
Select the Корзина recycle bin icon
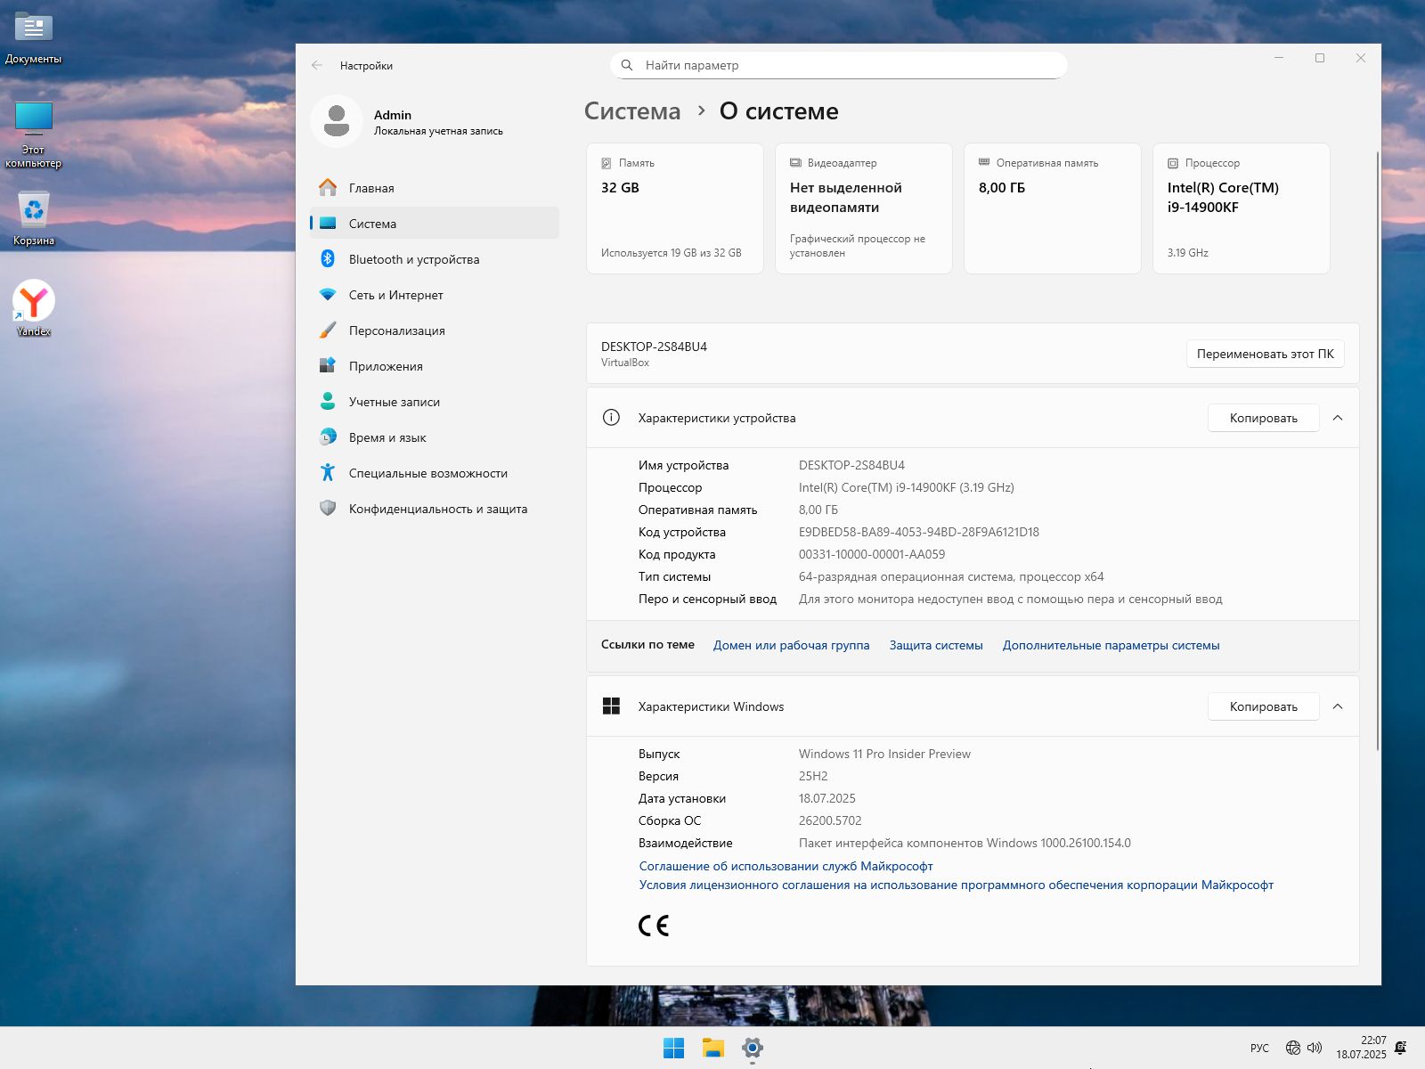34,218
